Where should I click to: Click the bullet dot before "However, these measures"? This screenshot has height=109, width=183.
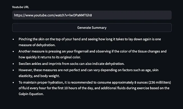point(13,70)
